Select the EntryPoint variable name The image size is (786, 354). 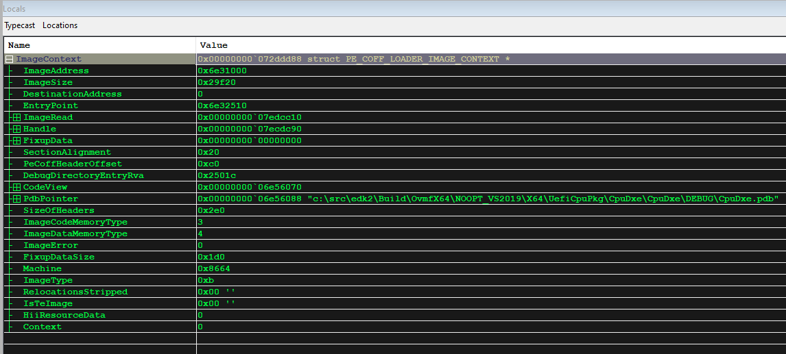(50, 105)
